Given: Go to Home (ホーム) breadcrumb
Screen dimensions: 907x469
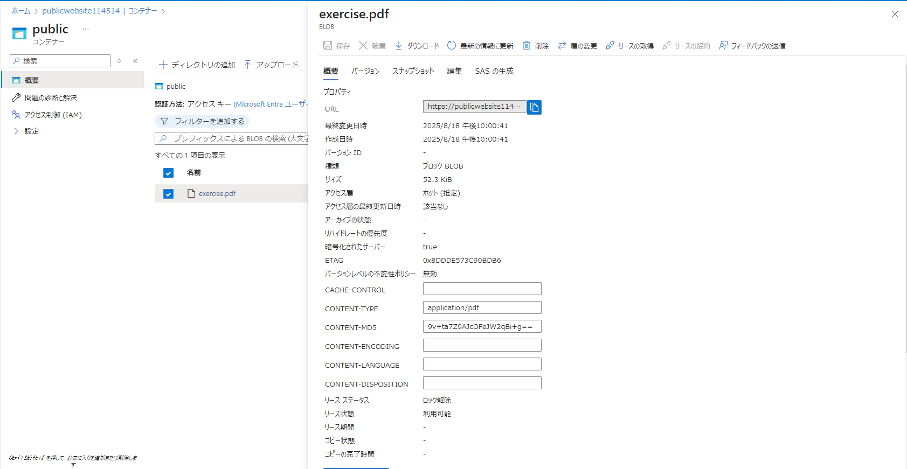Looking at the screenshot, I should tap(21, 11).
